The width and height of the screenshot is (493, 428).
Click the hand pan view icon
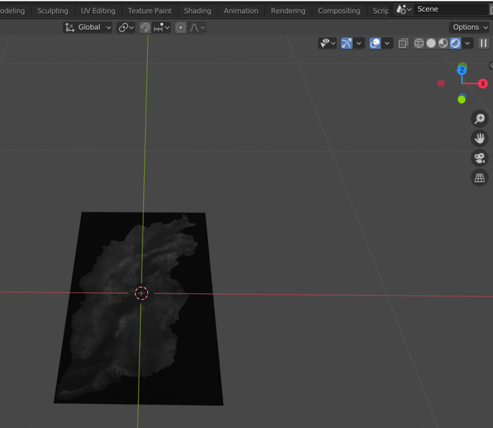click(x=479, y=139)
